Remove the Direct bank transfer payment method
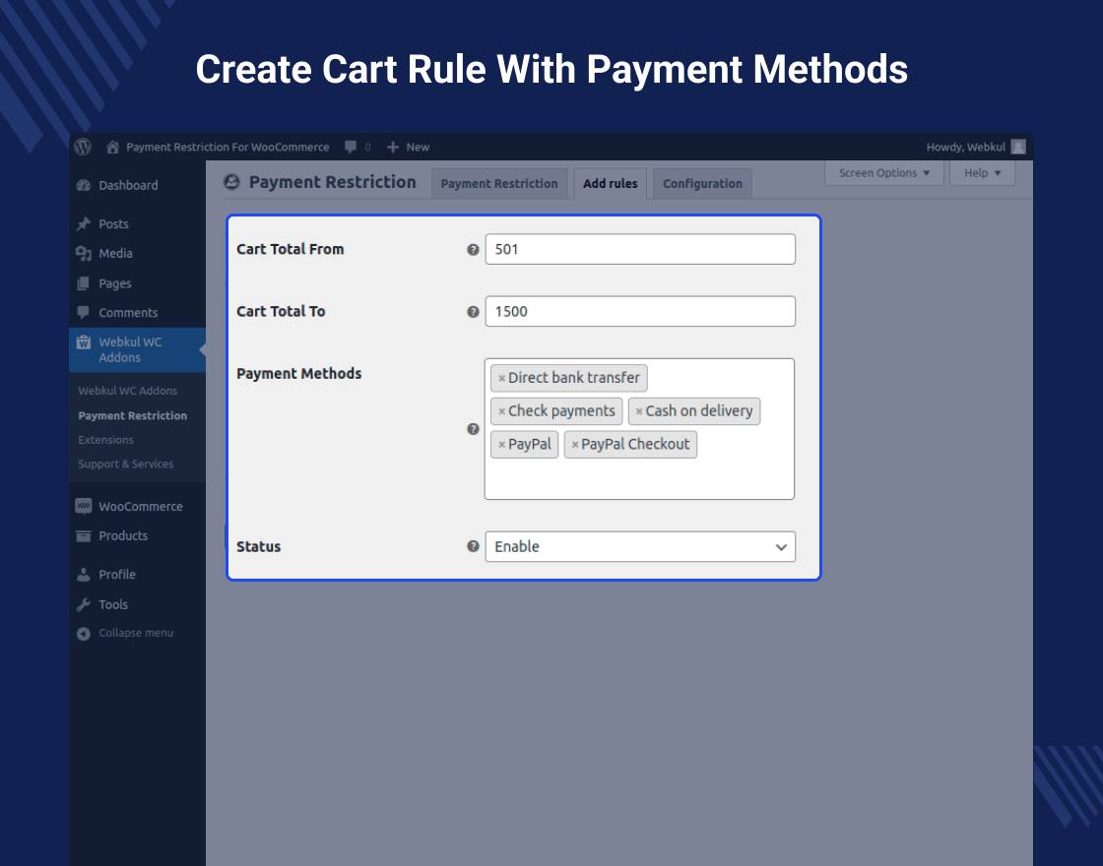Viewport: 1103px width, 866px height. click(x=502, y=378)
